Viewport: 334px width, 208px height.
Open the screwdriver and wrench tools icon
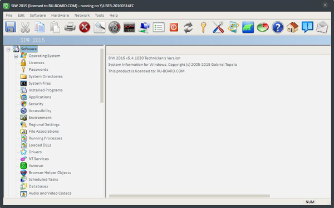click(218, 27)
